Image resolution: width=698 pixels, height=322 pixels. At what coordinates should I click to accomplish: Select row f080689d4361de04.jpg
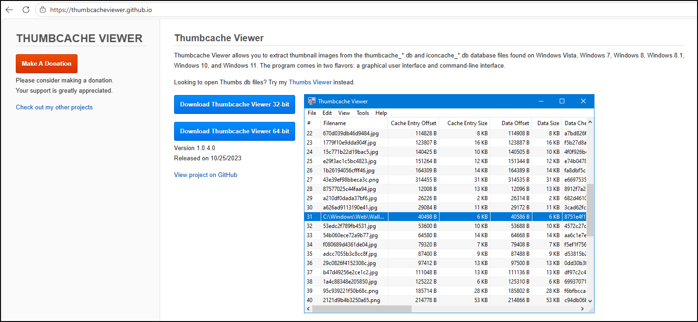tap(446, 245)
